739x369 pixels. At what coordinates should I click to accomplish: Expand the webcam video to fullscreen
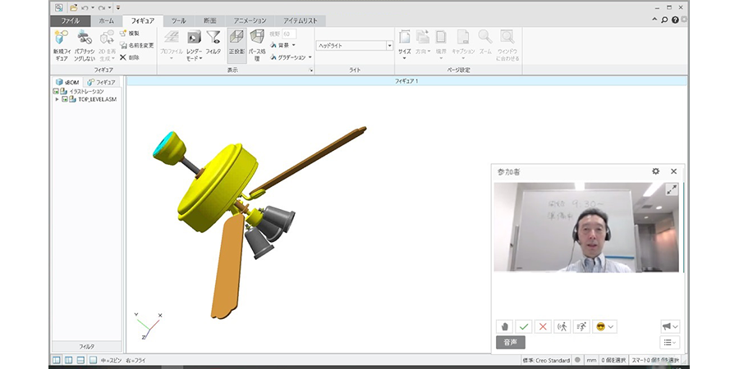(x=671, y=189)
